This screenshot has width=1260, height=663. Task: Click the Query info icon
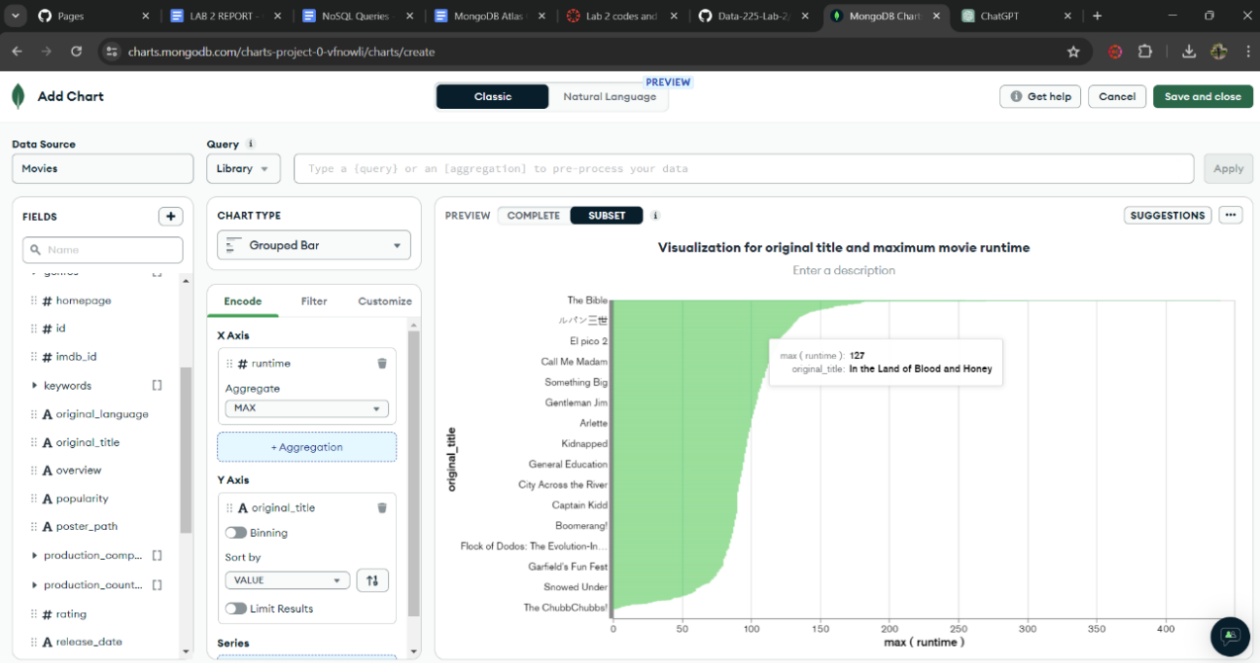251,144
